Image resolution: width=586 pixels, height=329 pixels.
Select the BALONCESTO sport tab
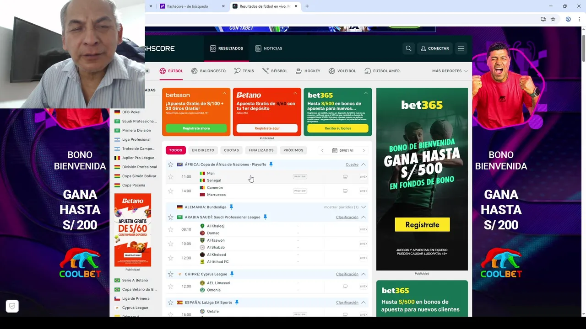tap(209, 71)
